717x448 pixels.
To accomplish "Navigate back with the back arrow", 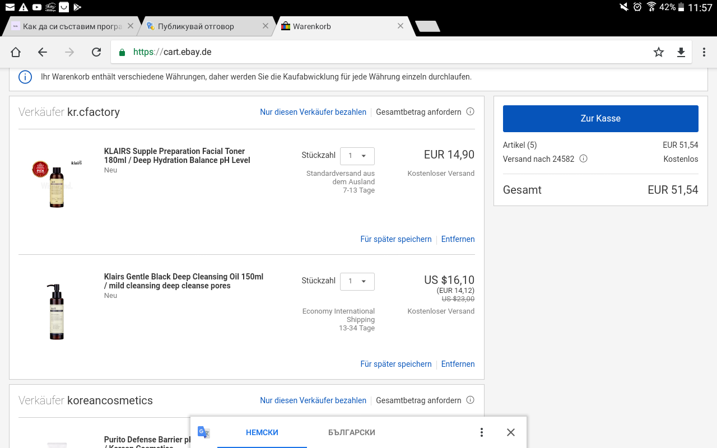I will tap(43, 52).
